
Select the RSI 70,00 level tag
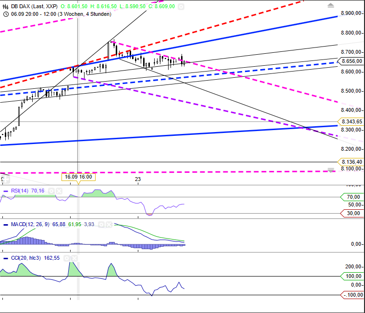[x=352, y=197]
